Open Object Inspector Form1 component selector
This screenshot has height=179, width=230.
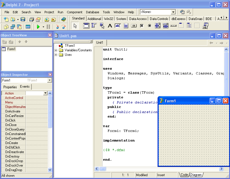pyautogui.click(x=27, y=80)
